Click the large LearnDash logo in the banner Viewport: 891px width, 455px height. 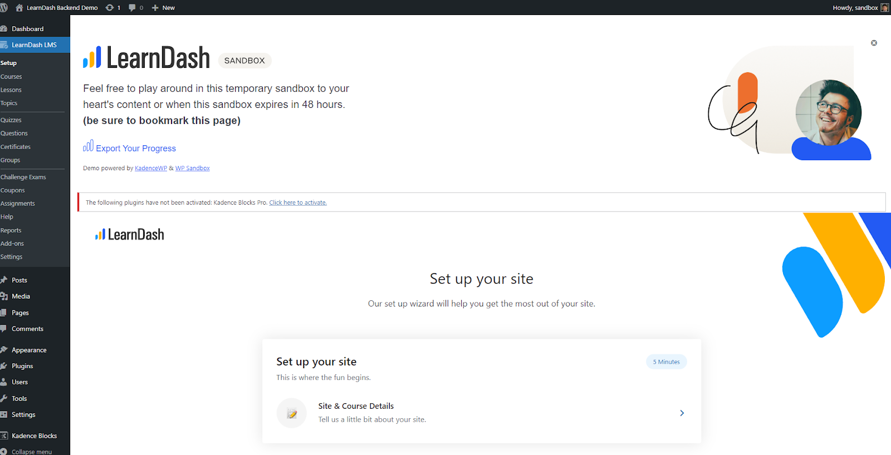[x=146, y=57]
